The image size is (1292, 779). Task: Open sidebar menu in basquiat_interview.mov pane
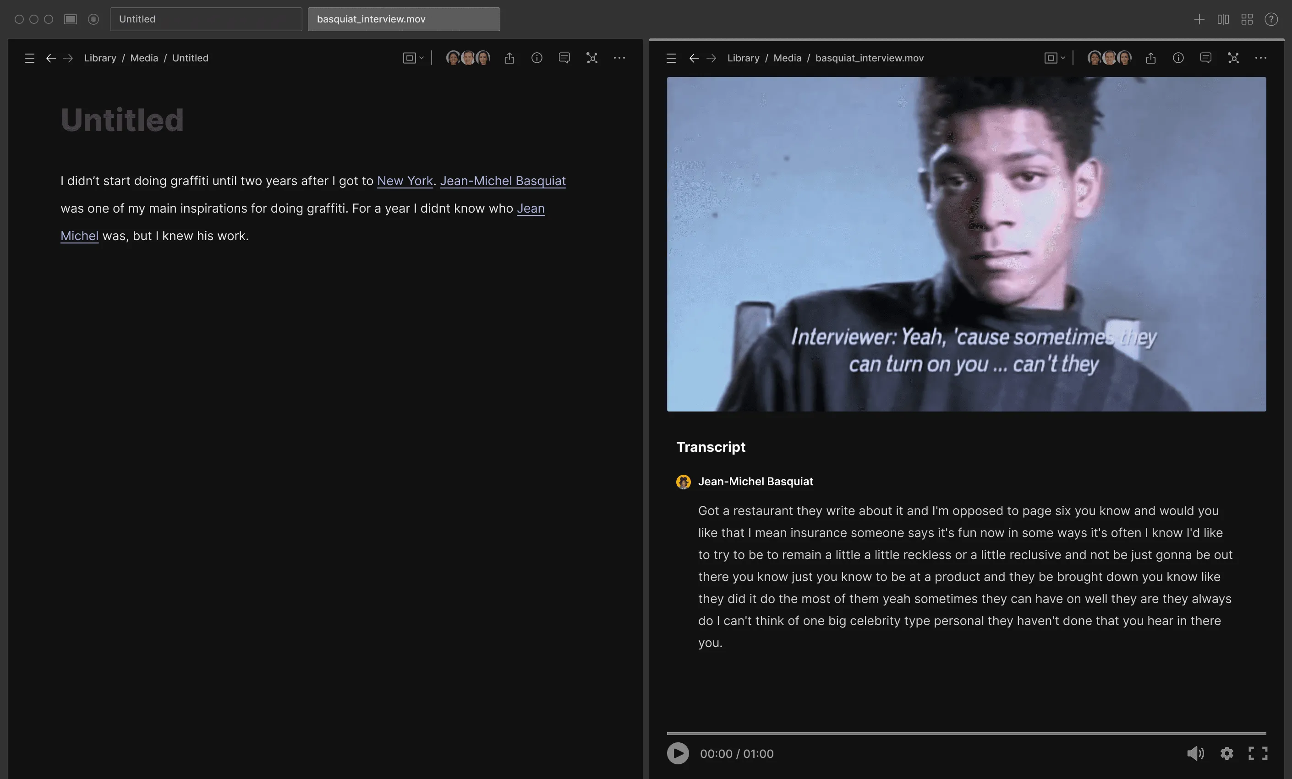[671, 58]
